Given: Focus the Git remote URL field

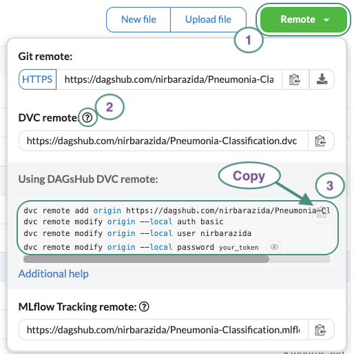Looking at the screenshot, I should [x=169, y=79].
